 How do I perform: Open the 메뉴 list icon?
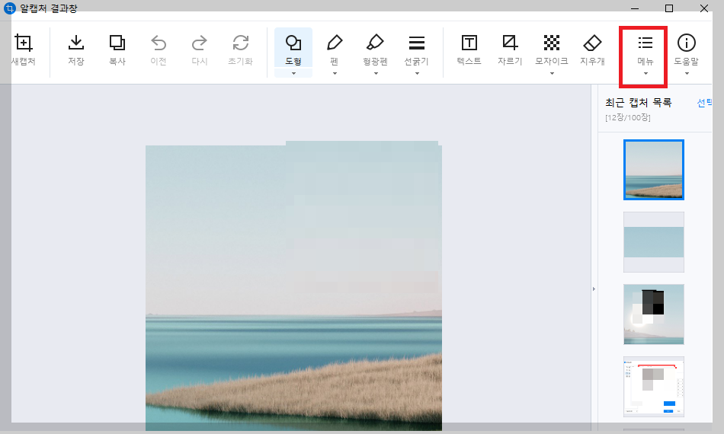pos(645,43)
